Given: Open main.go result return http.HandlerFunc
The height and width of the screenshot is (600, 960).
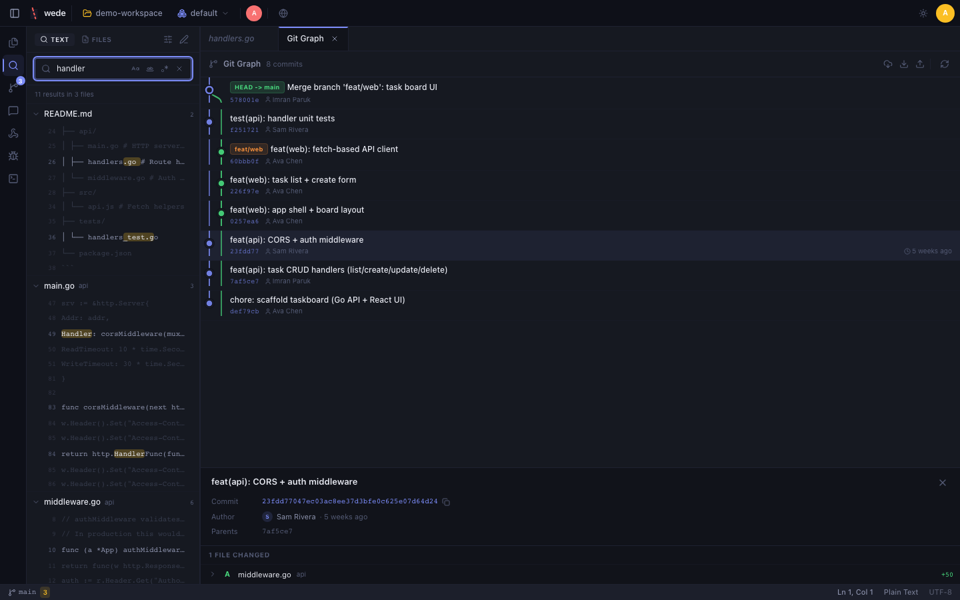Looking at the screenshot, I should pyautogui.click(x=113, y=454).
